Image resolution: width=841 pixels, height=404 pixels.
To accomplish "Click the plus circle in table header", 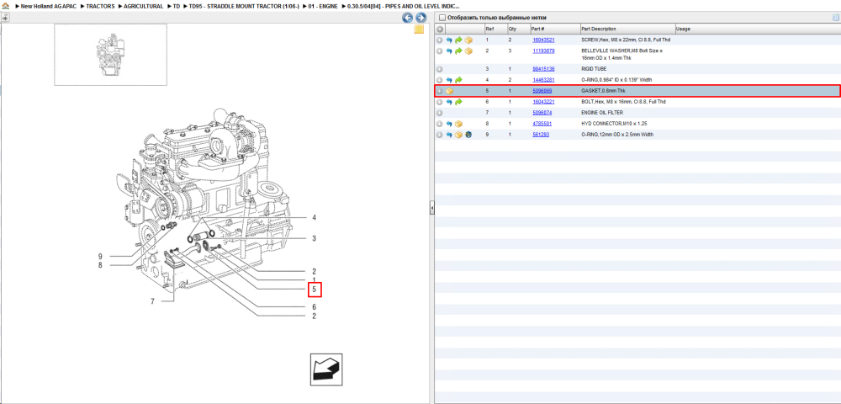I will tap(440, 29).
